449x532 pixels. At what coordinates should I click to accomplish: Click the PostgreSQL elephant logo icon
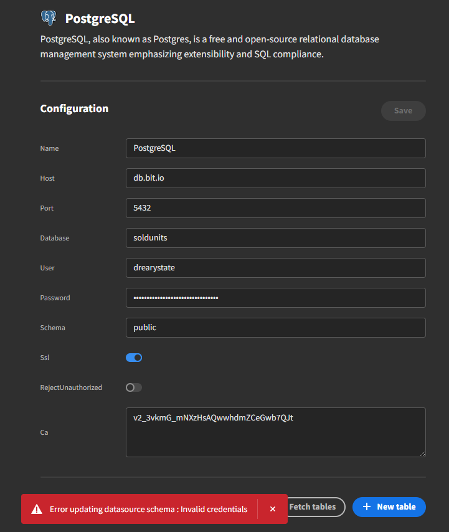pos(48,18)
